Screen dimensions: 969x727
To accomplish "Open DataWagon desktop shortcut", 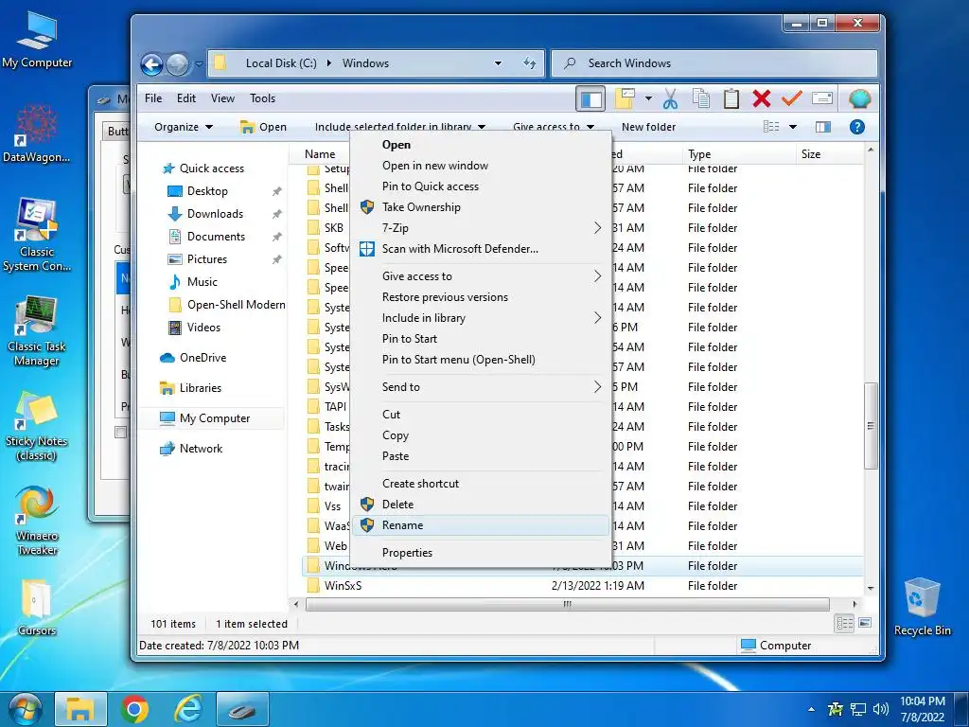I will coord(37,133).
